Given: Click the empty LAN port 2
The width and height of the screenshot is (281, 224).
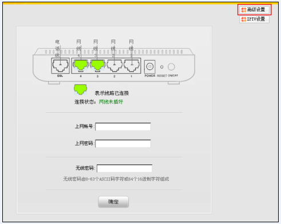Looking at the screenshot, I should [x=114, y=65].
